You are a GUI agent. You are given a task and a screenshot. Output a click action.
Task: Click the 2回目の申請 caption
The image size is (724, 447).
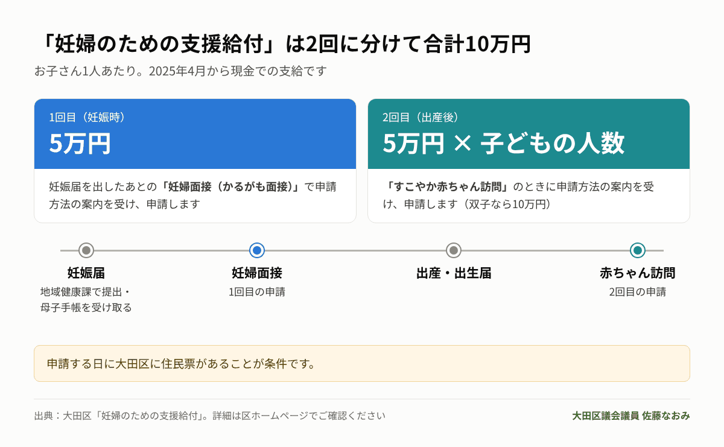tap(638, 292)
